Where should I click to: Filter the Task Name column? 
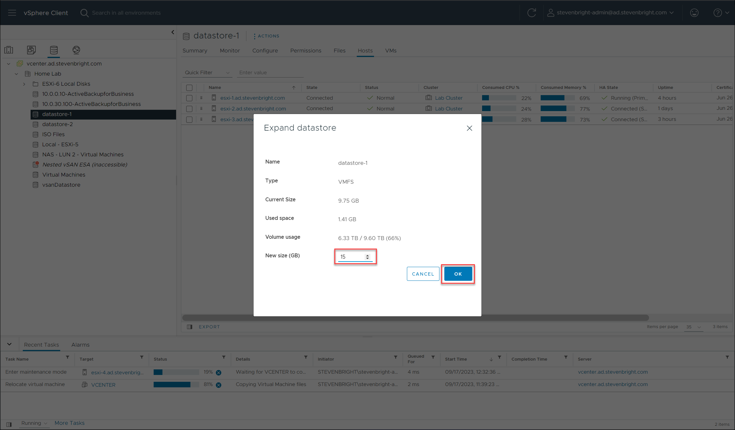(x=67, y=357)
